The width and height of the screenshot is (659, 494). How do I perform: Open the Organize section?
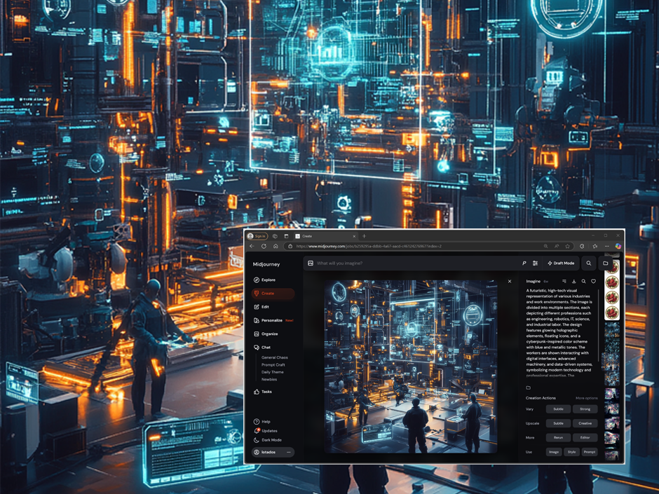pos(269,334)
